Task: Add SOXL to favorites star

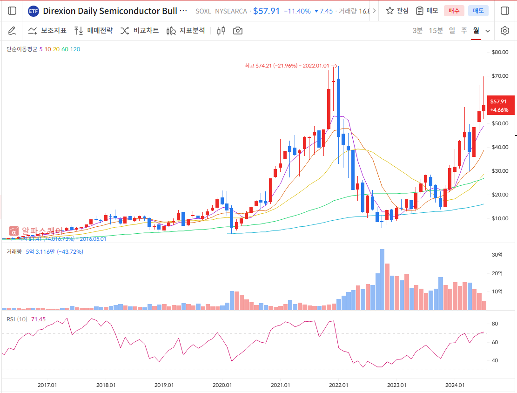Action: click(390, 11)
